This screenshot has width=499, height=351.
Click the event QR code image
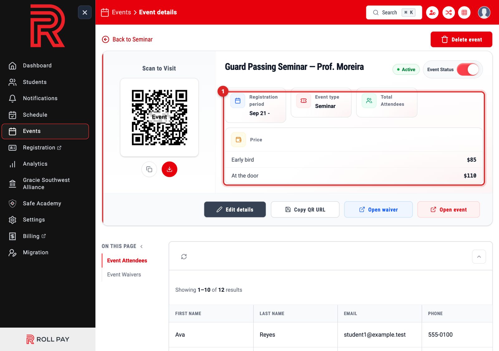click(x=159, y=117)
